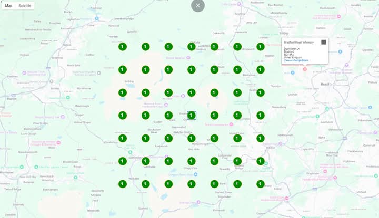
Task: Switch to the Map view tab
Action: (9, 6)
